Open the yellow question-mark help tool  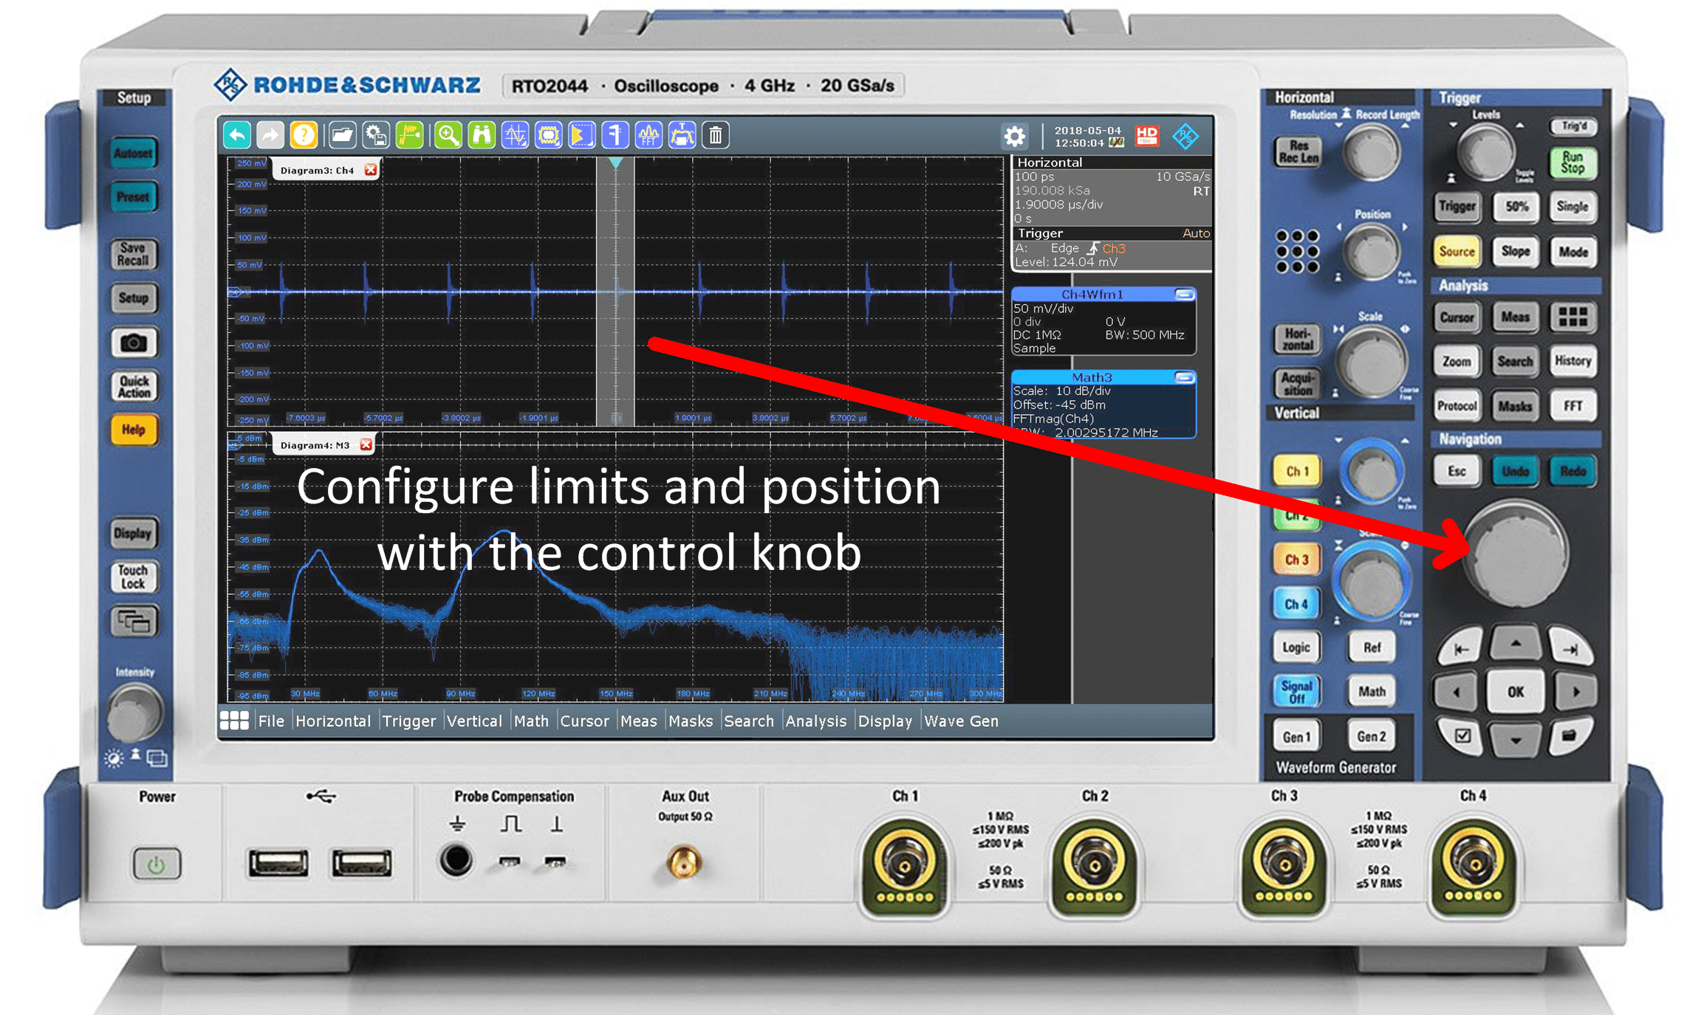(x=304, y=135)
